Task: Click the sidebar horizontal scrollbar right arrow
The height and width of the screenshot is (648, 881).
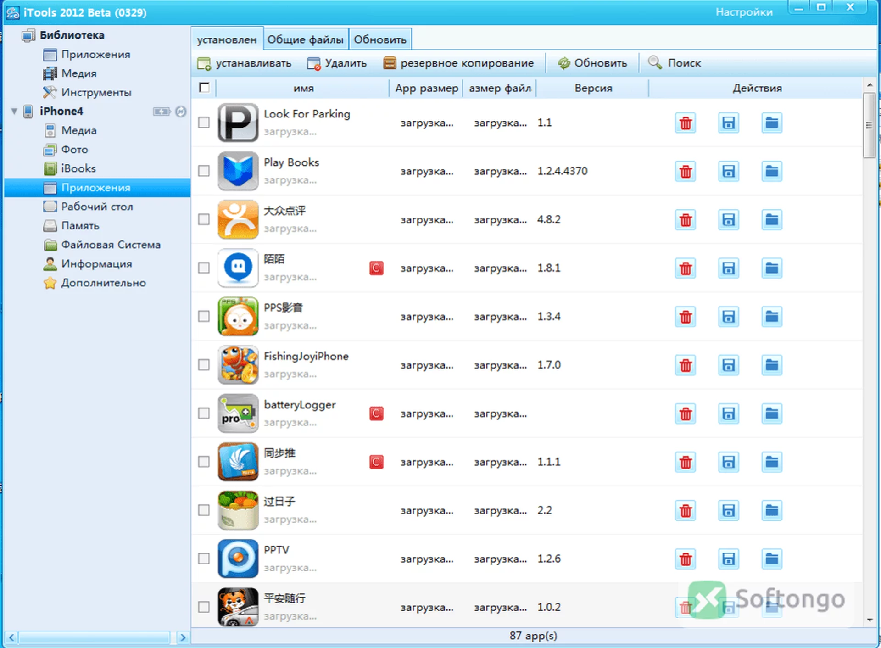Action: point(183,637)
